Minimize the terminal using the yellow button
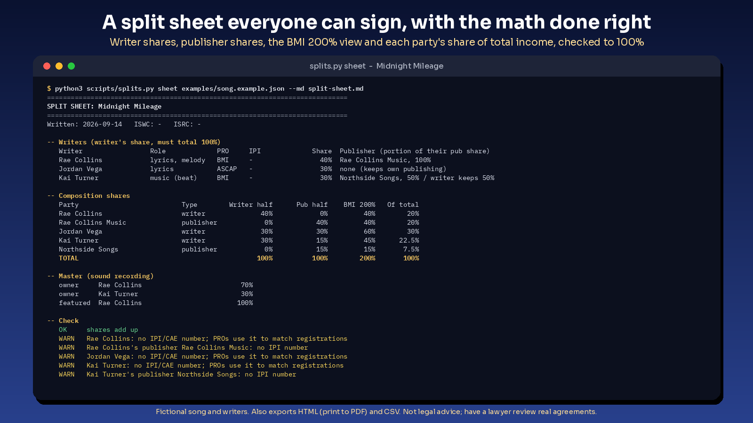Screen dimensions: 753x423 (x=59, y=66)
